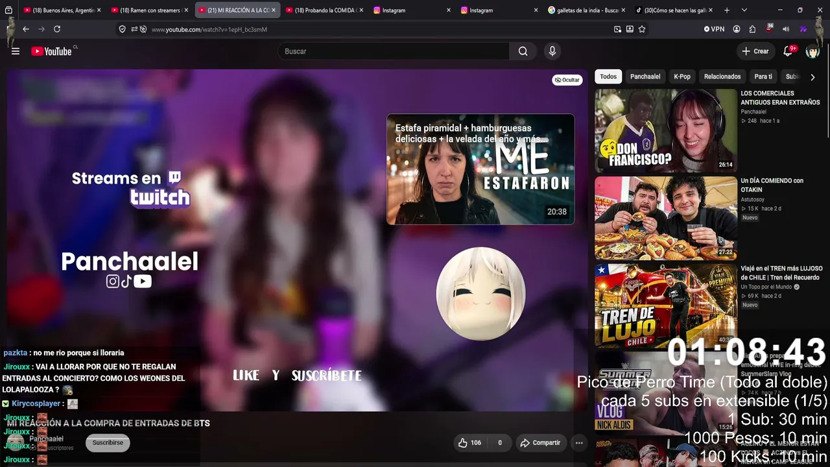830x467 pixels.
Task: Switch to 'Cómo se hacen las galletas' tab
Action: coord(673,10)
